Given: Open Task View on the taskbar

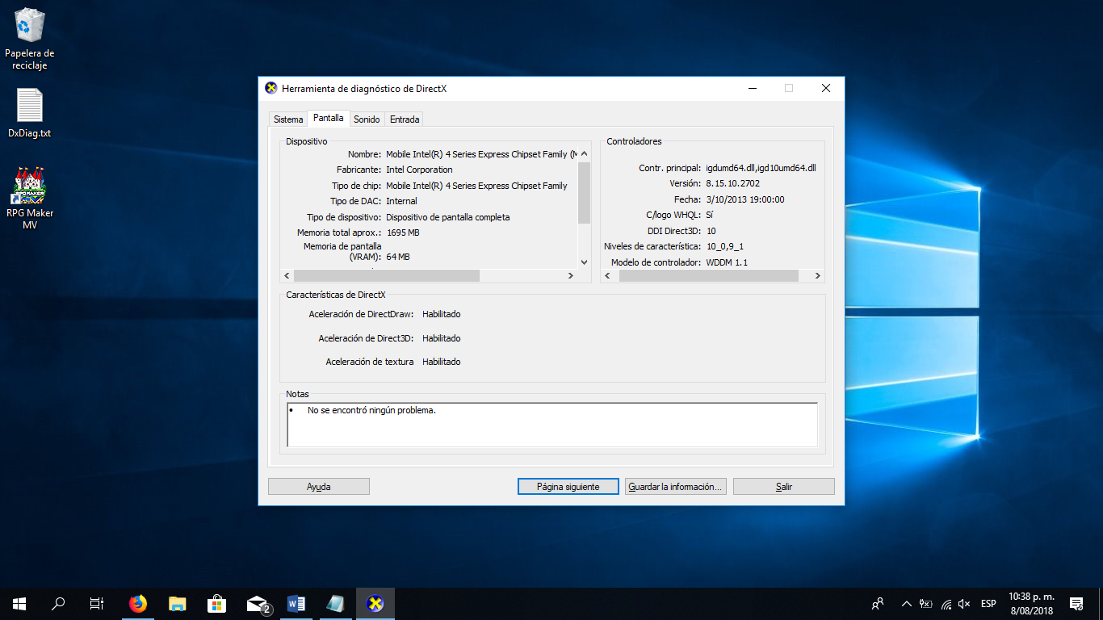Looking at the screenshot, I should coord(97,603).
